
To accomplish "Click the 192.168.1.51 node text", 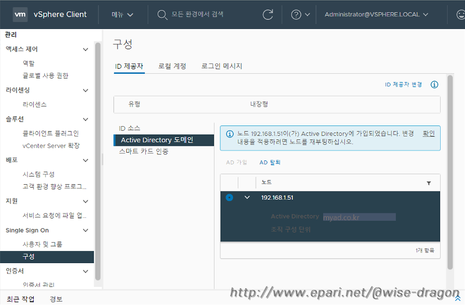I will (277, 198).
